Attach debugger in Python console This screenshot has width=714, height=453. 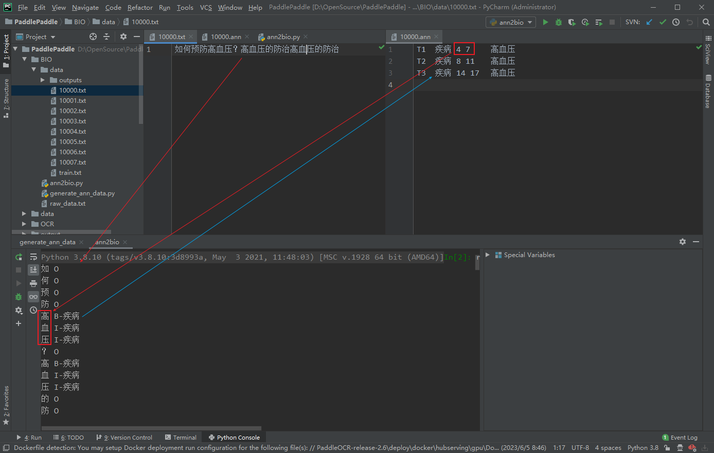click(x=19, y=297)
